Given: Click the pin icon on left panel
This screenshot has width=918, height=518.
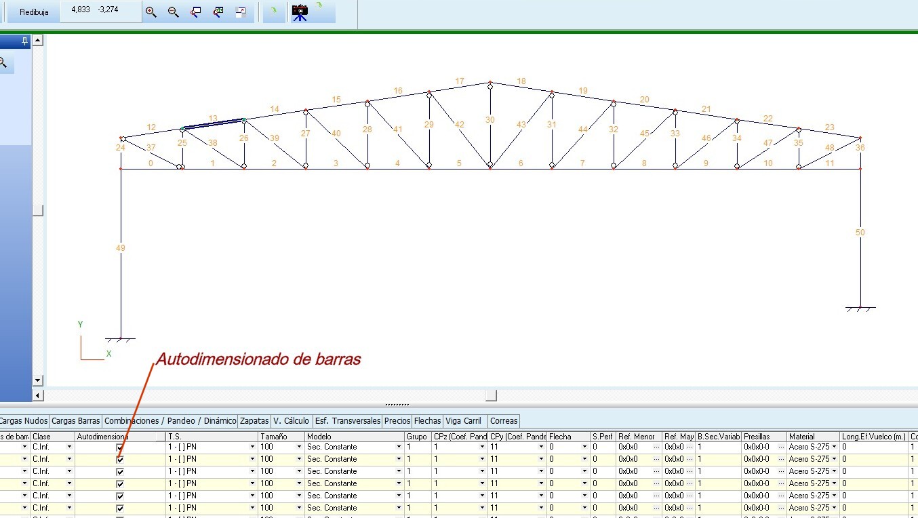Looking at the screenshot, I should click(25, 41).
